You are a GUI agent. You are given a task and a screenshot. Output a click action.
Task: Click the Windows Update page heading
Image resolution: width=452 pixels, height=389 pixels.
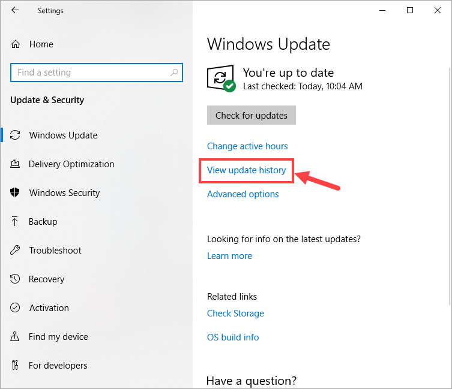[x=268, y=44]
